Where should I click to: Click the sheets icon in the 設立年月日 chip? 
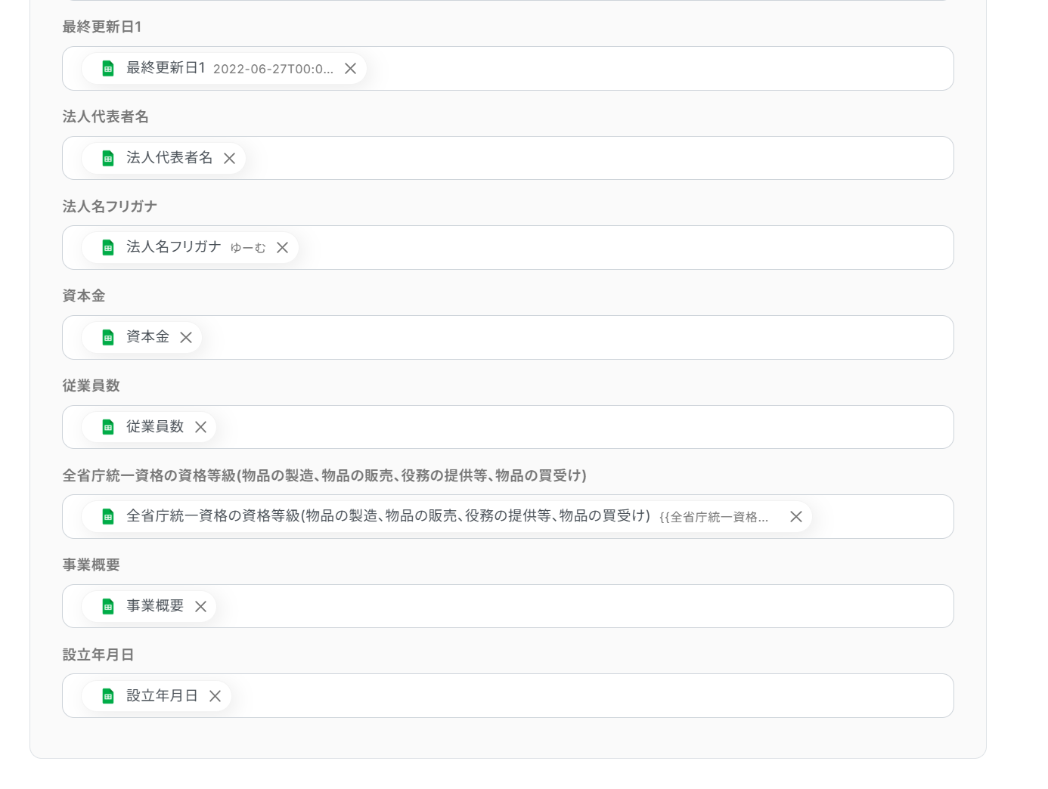coord(108,696)
